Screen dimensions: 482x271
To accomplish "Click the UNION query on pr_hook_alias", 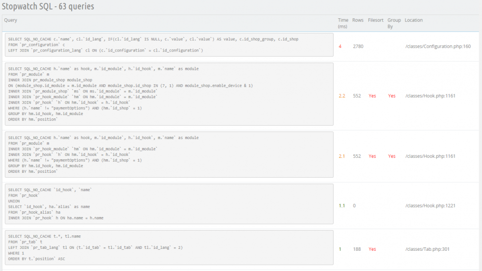I will point(169,204).
